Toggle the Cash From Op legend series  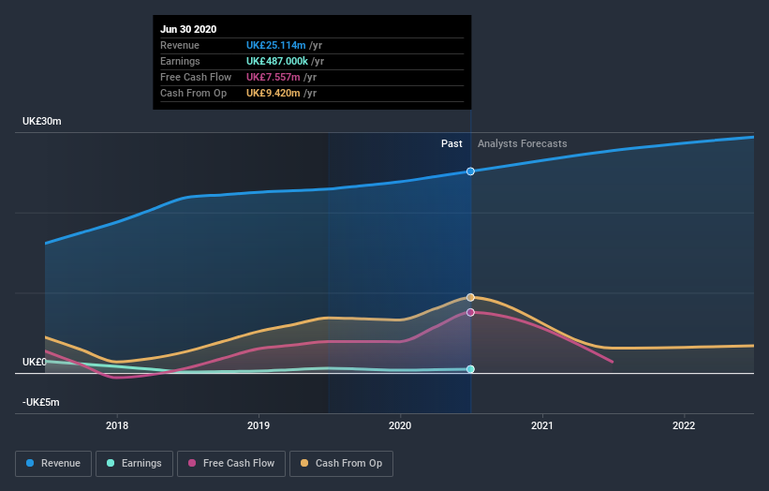(341, 464)
